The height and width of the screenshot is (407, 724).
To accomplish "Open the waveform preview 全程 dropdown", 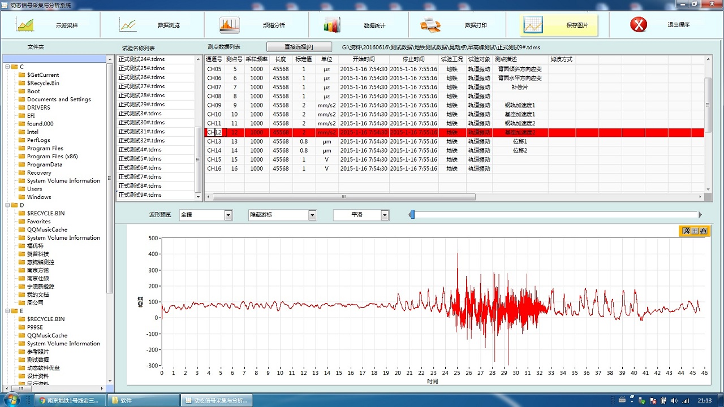I will pos(229,215).
